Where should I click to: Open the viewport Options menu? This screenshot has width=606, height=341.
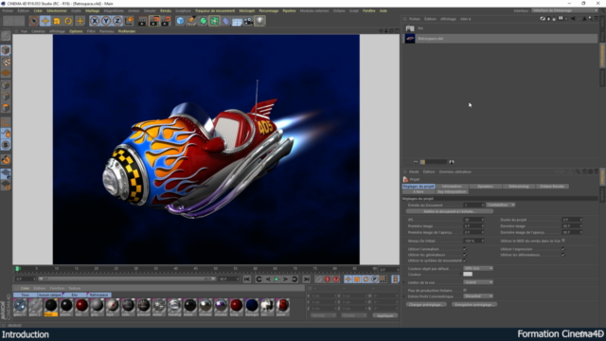point(76,31)
